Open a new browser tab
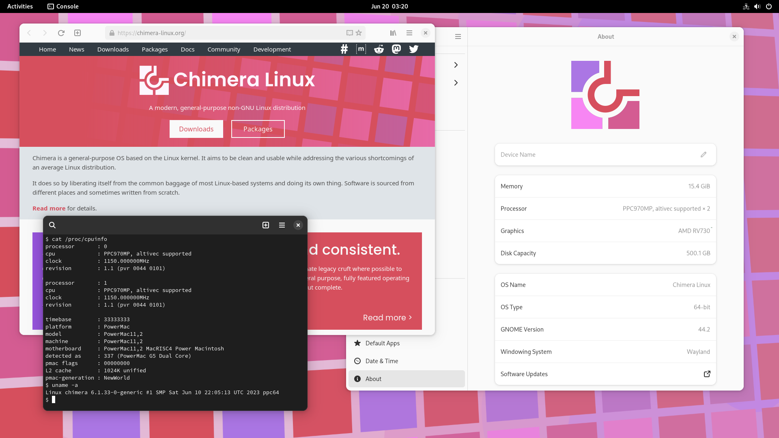 (x=77, y=33)
